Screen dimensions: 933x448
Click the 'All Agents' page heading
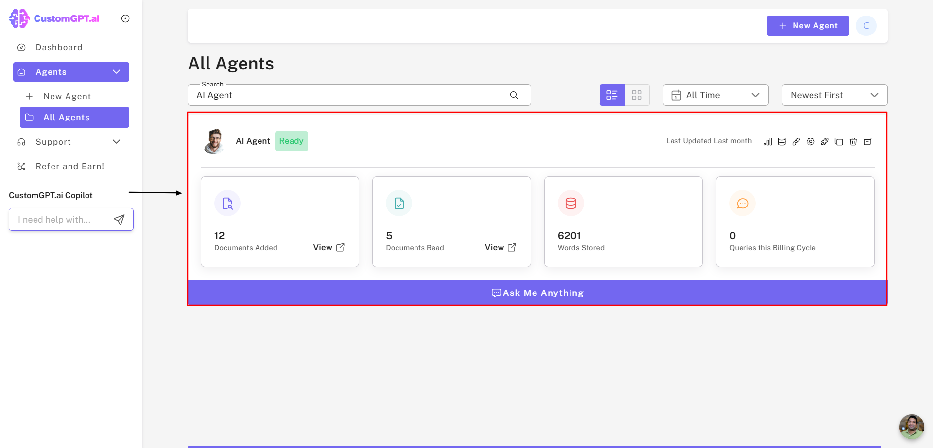point(231,64)
